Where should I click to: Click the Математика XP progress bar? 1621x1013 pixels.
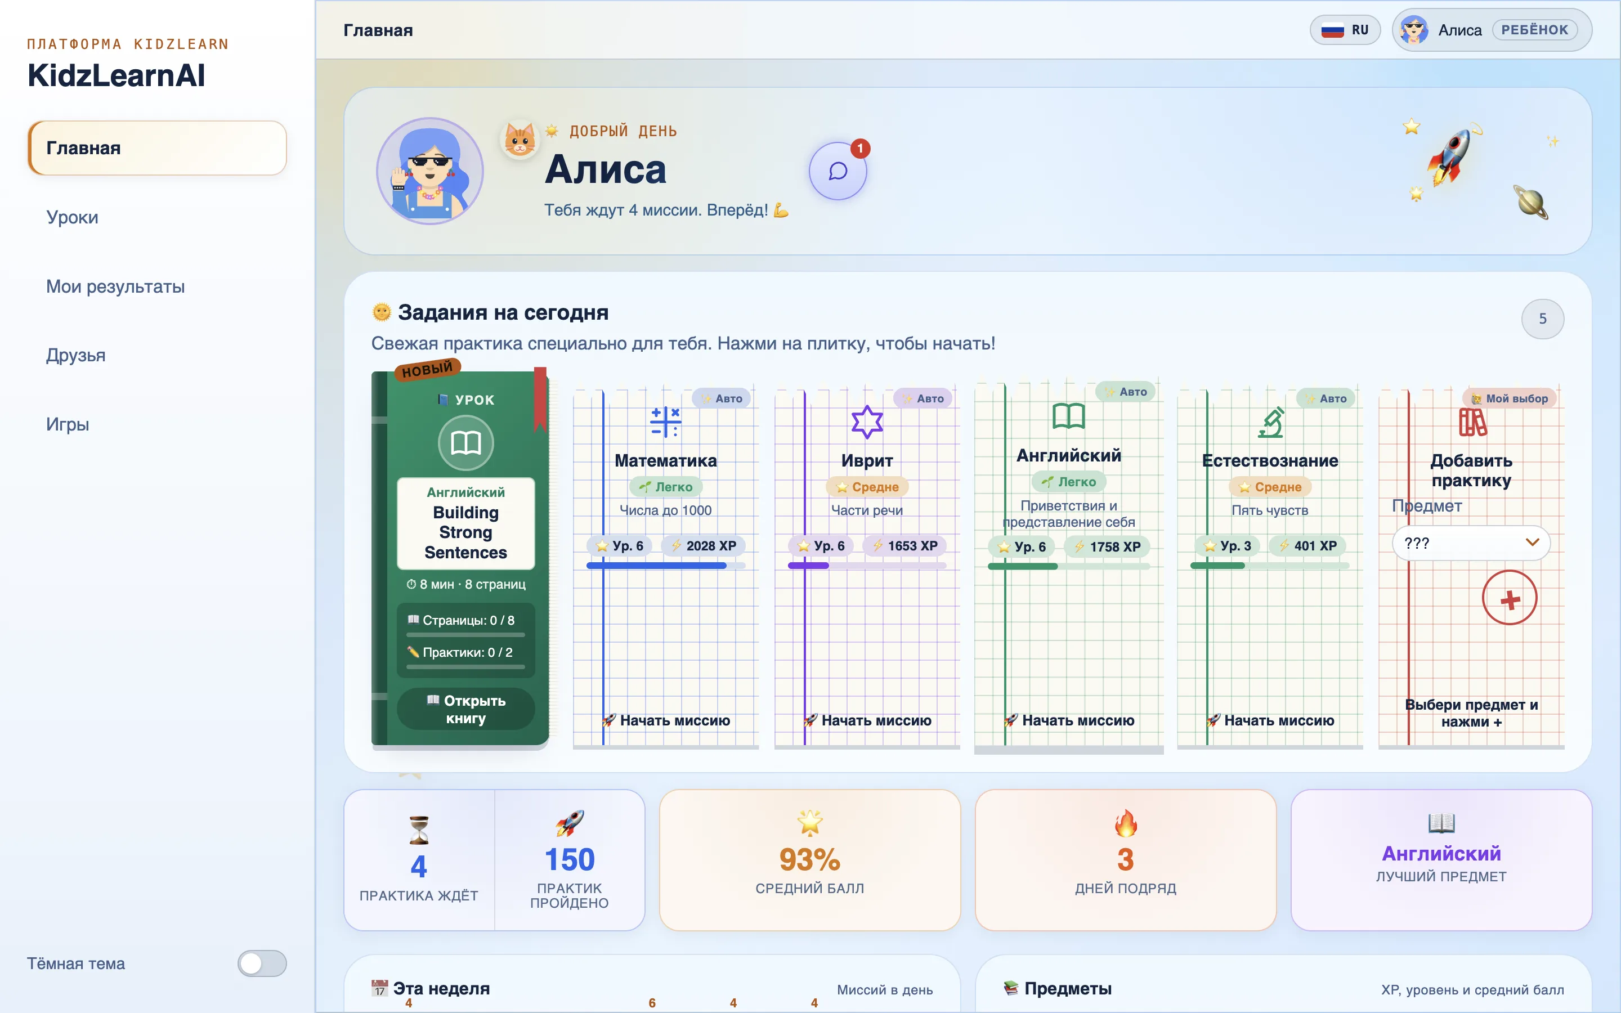[665, 566]
